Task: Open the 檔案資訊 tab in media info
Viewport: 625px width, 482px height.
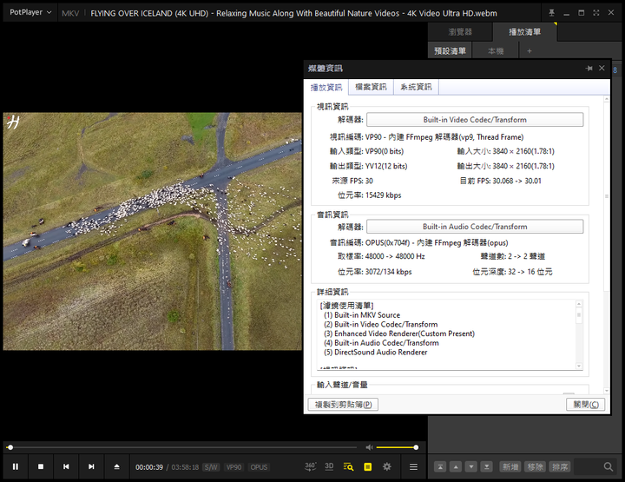Action: coord(371,87)
